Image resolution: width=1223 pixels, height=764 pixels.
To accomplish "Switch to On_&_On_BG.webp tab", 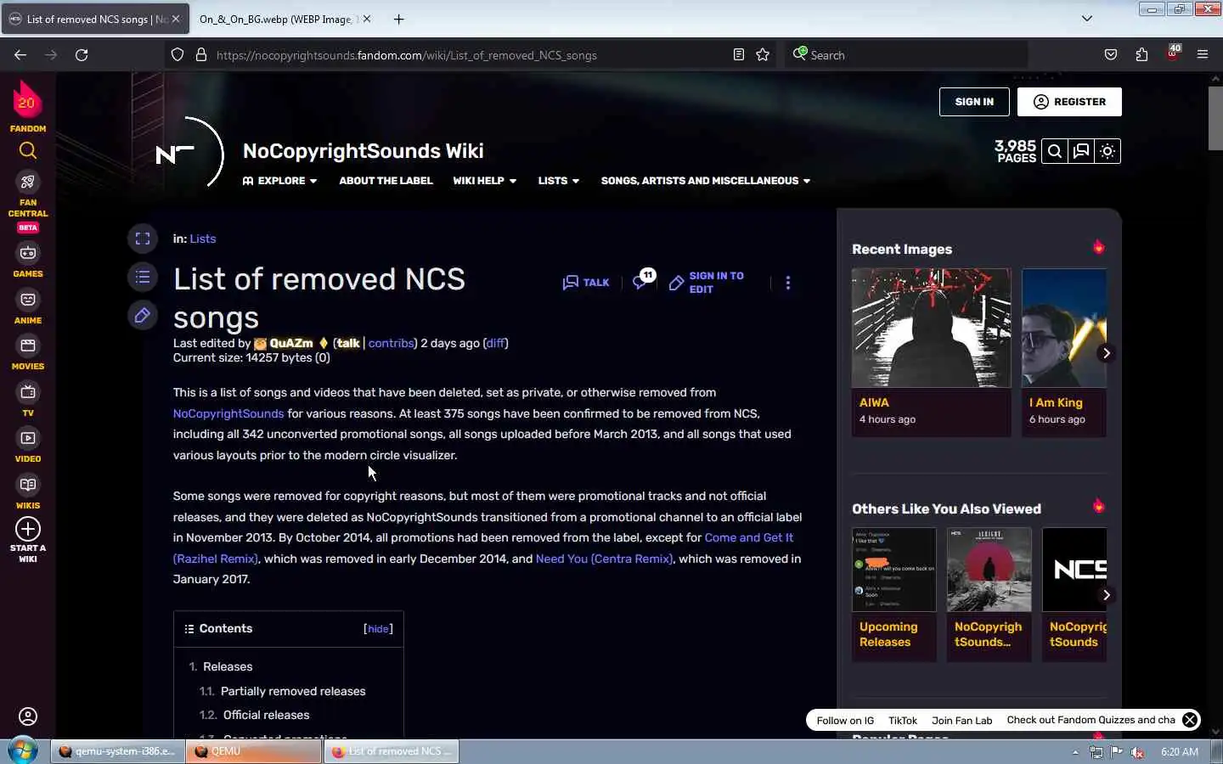I will (x=276, y=19).
